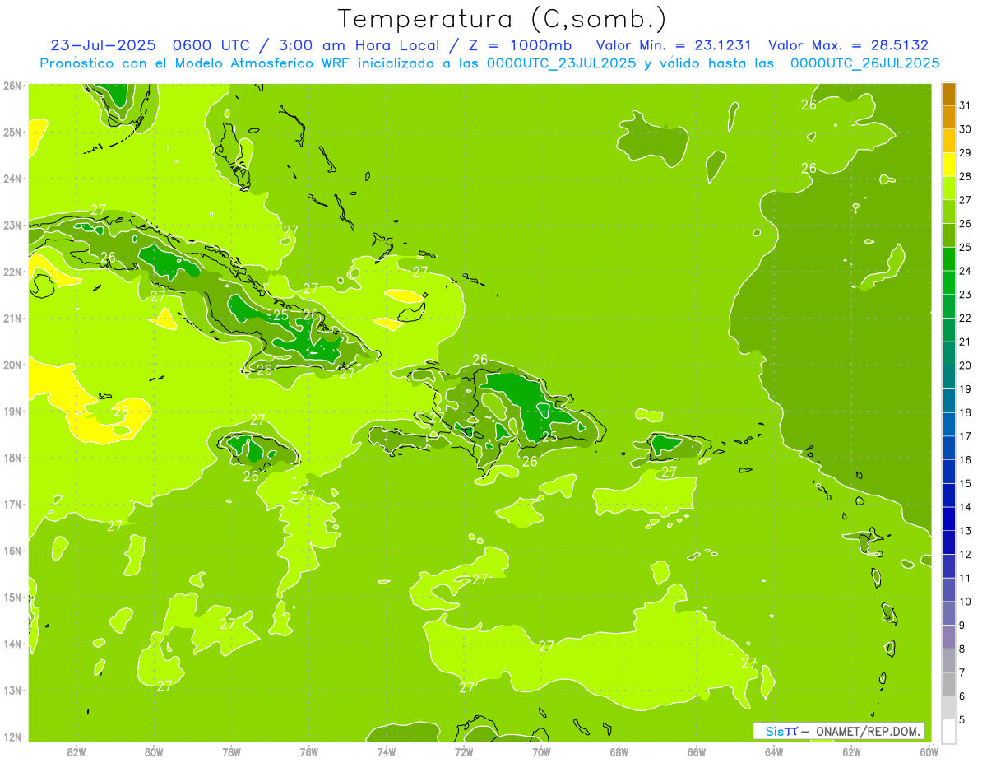Click the 'SisTT – ONAMET/REP.DOM.' credit label
Screen dimensions: 987x763
coord(839,731)
